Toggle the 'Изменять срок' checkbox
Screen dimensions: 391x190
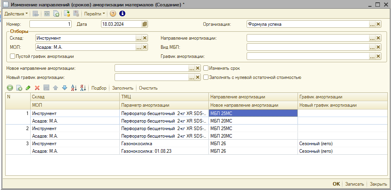[206, 68]
